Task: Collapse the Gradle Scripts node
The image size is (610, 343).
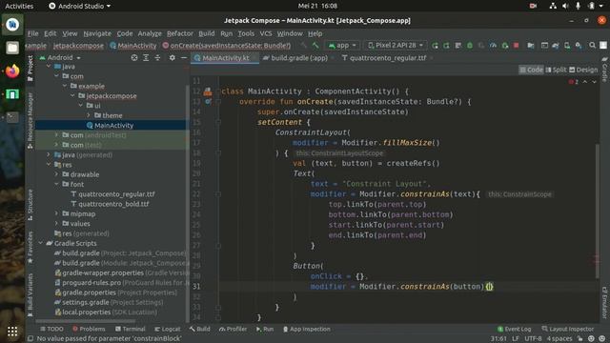Action: pyautogui.click(x=40, y=243)
